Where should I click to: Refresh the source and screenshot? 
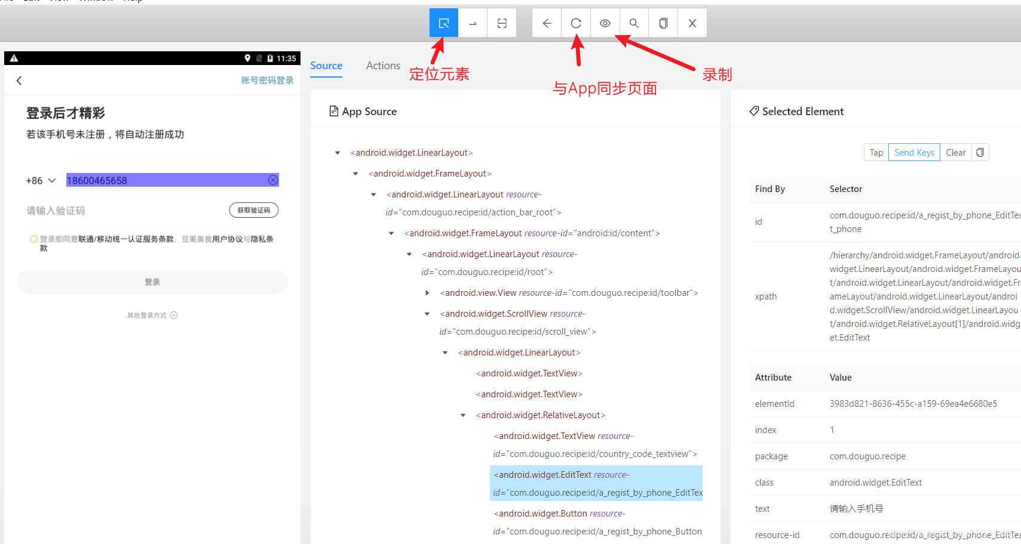pos(576,23)
